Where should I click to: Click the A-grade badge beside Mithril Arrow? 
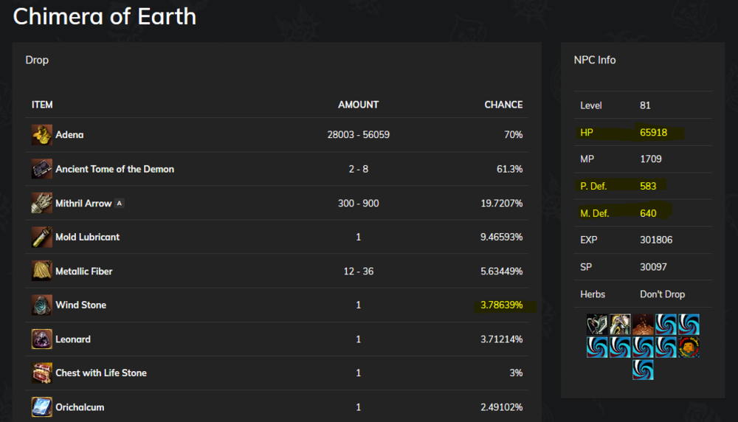coord(120,203)
